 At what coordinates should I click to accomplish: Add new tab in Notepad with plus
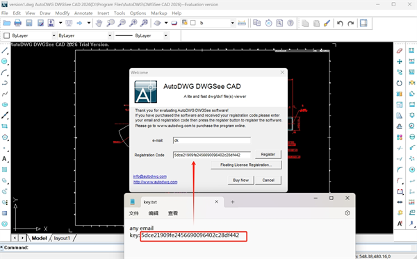pyautogui.click(x=232, y=202)
